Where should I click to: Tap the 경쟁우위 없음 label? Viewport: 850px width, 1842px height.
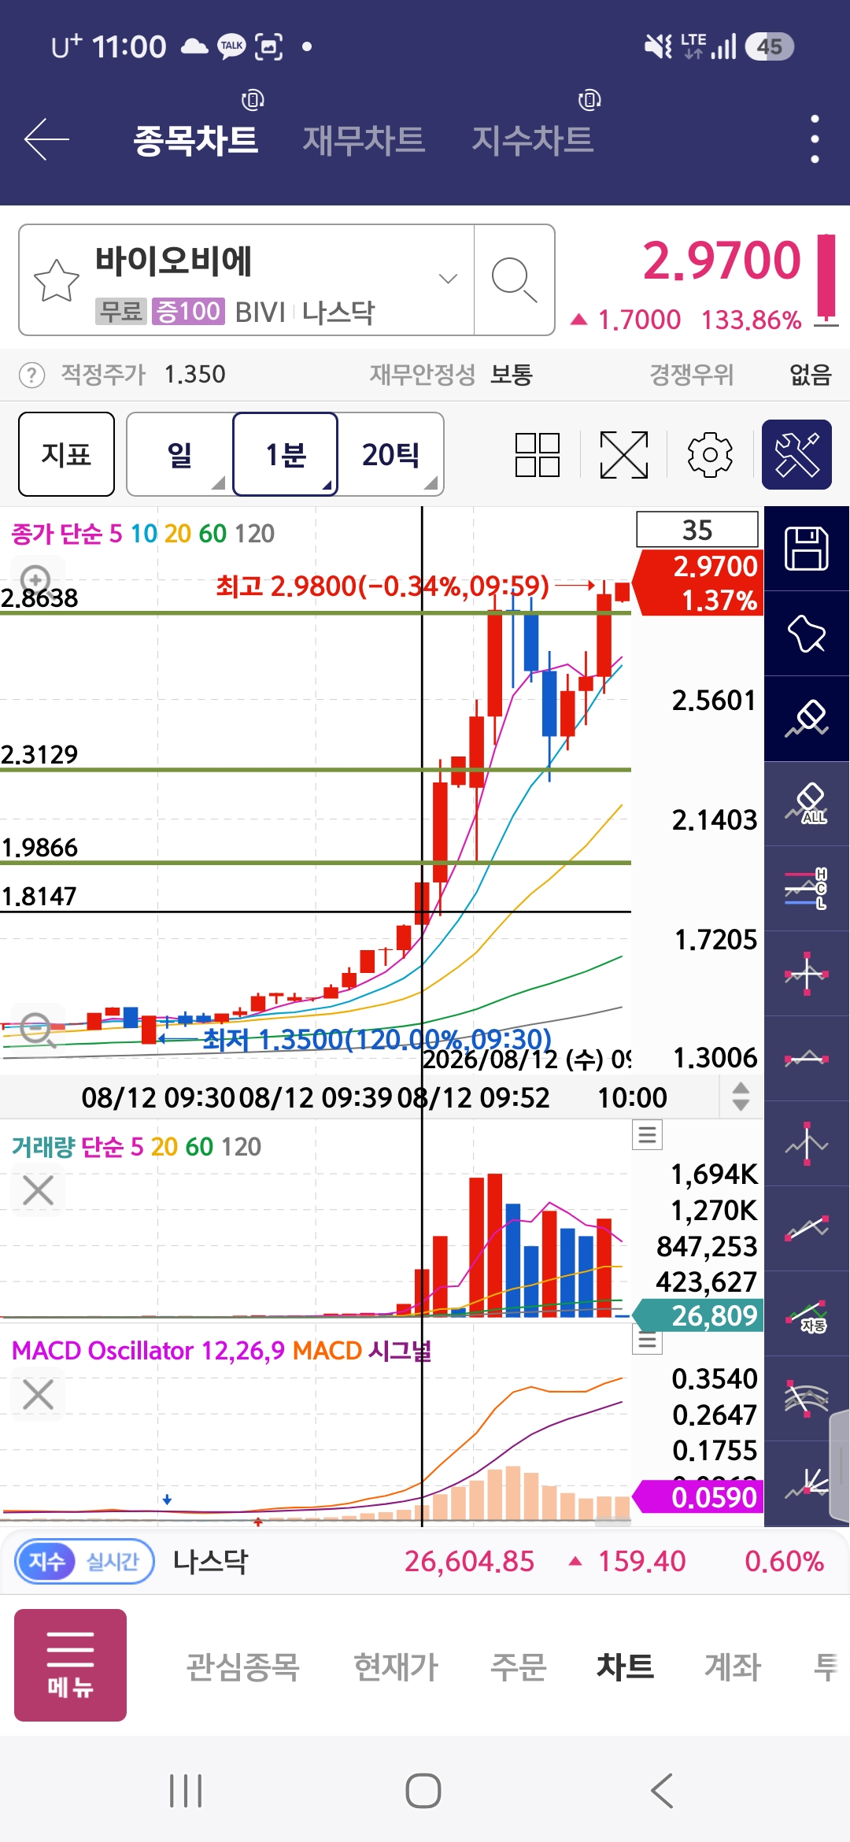pyautogui.click(x=740, y=375)
